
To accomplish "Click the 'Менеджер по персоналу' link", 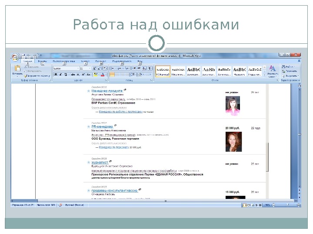I will [114, 147].
